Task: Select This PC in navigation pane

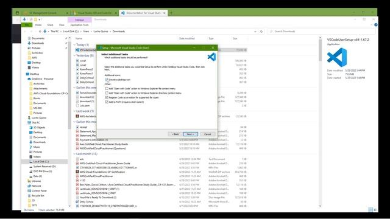Action: pyautogui.click(x=35, y=123)
